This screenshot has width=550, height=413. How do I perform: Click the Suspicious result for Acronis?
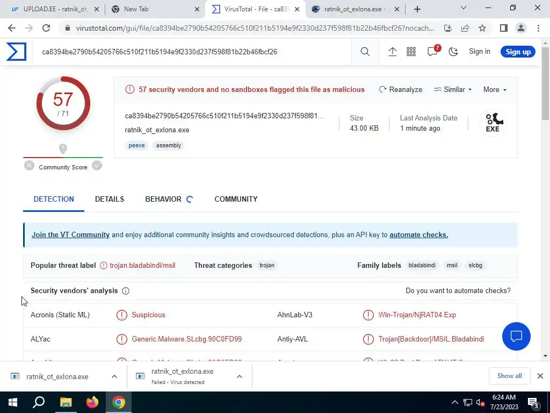pos(148,315)
